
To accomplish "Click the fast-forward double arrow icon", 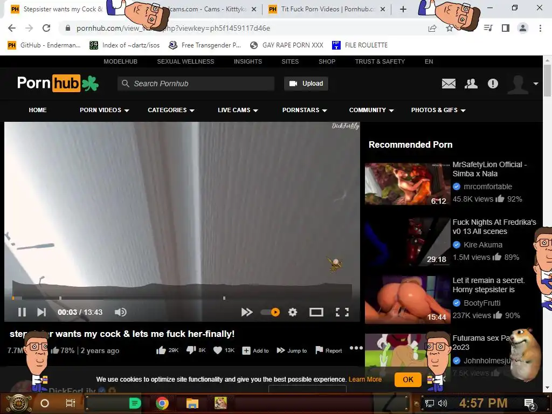I will point(247,312).
